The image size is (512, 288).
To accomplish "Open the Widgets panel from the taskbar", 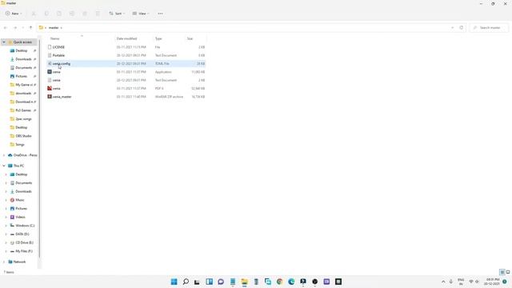I will 210,282.
